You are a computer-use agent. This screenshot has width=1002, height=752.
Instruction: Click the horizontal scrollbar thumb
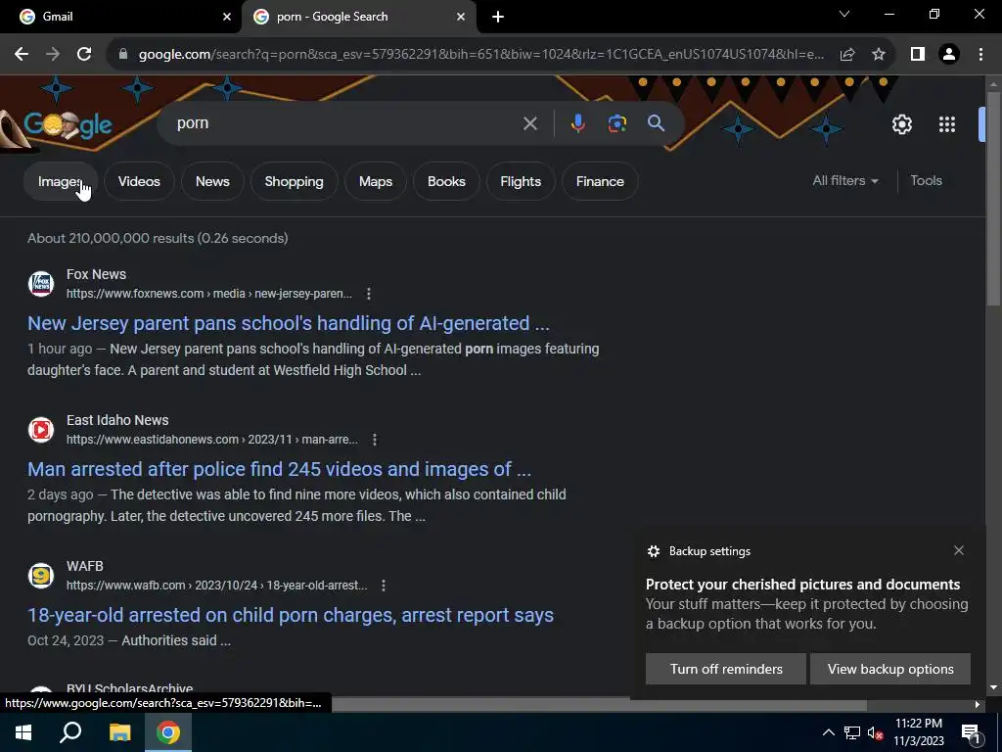click(599, 705)
